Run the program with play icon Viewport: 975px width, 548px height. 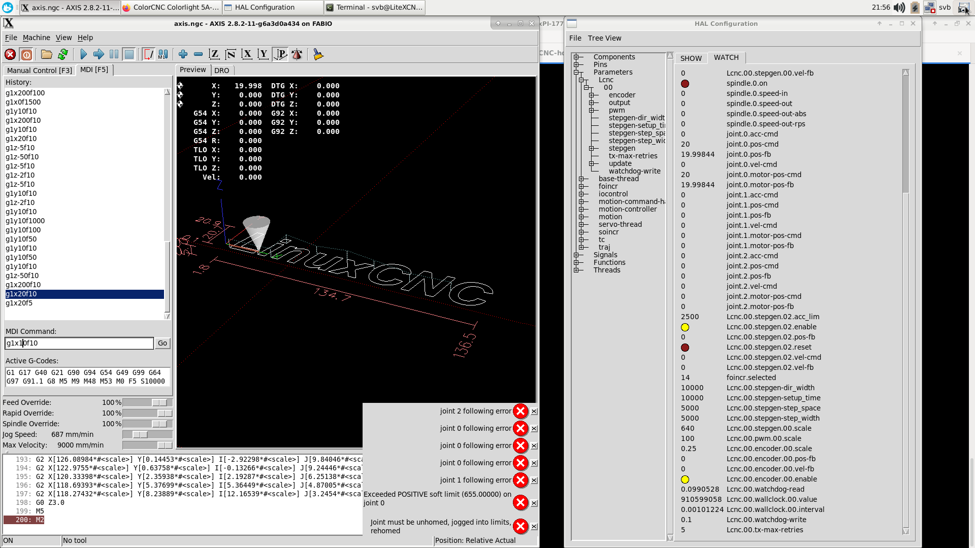coord(84,54)
